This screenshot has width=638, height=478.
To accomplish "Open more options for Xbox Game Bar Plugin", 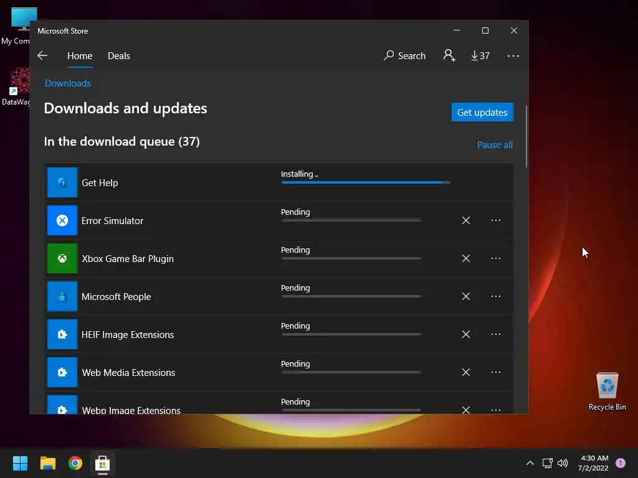I will (x=495, y=258).
